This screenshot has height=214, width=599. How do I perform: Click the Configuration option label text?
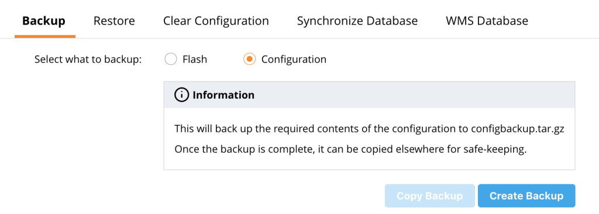(294, 59)
